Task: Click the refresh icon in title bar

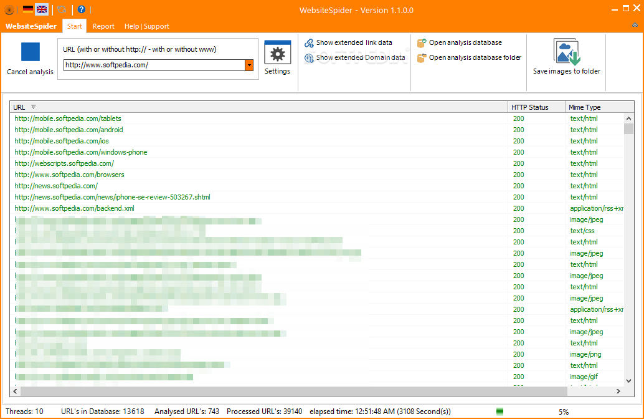Action: (x=62, y=9)
